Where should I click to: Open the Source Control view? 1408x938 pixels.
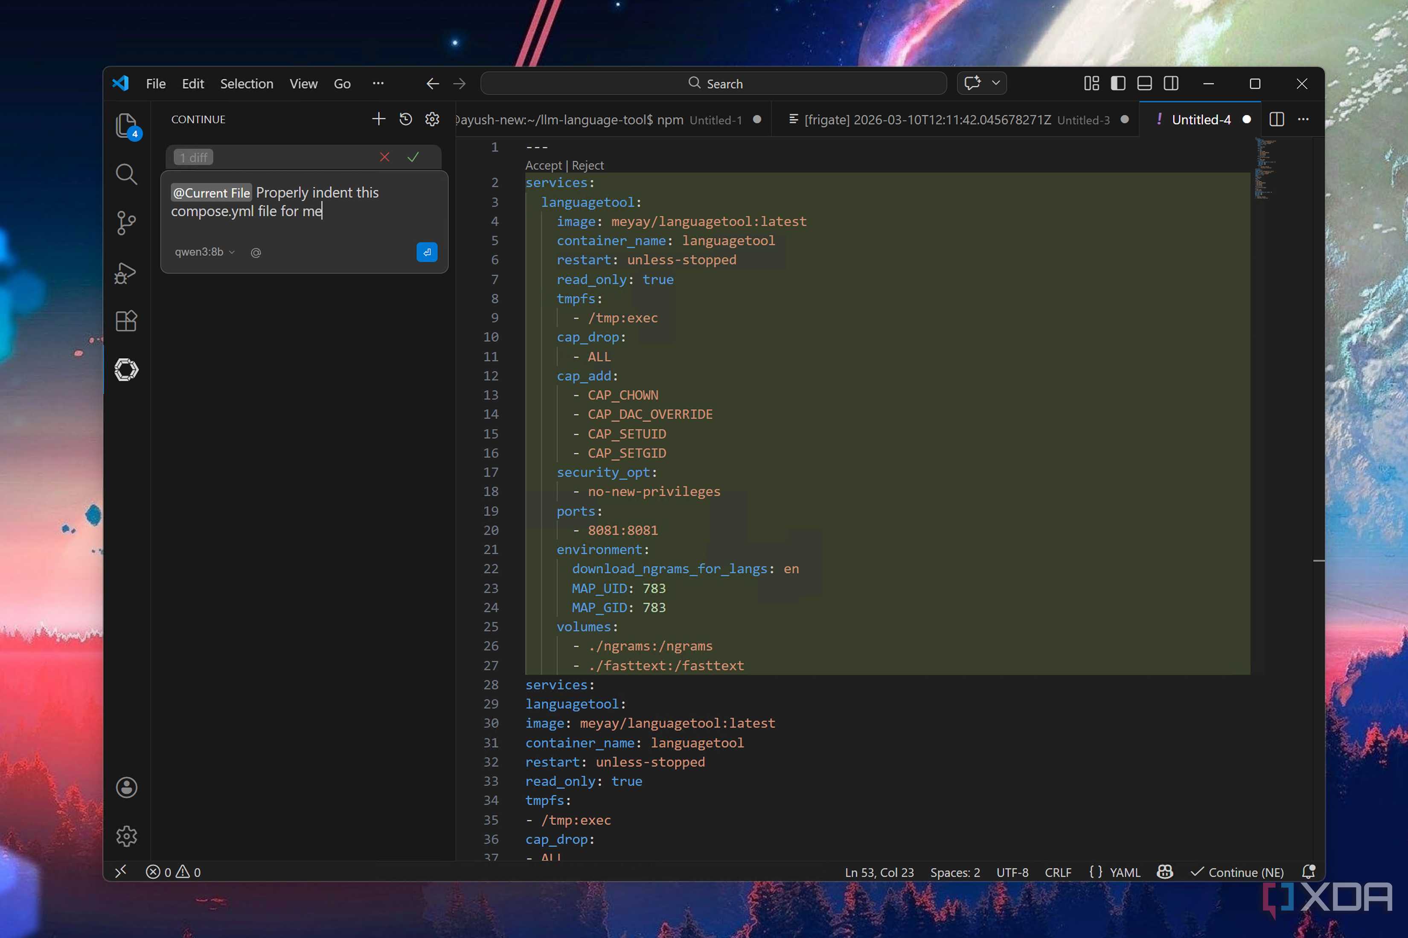point(126,223)
